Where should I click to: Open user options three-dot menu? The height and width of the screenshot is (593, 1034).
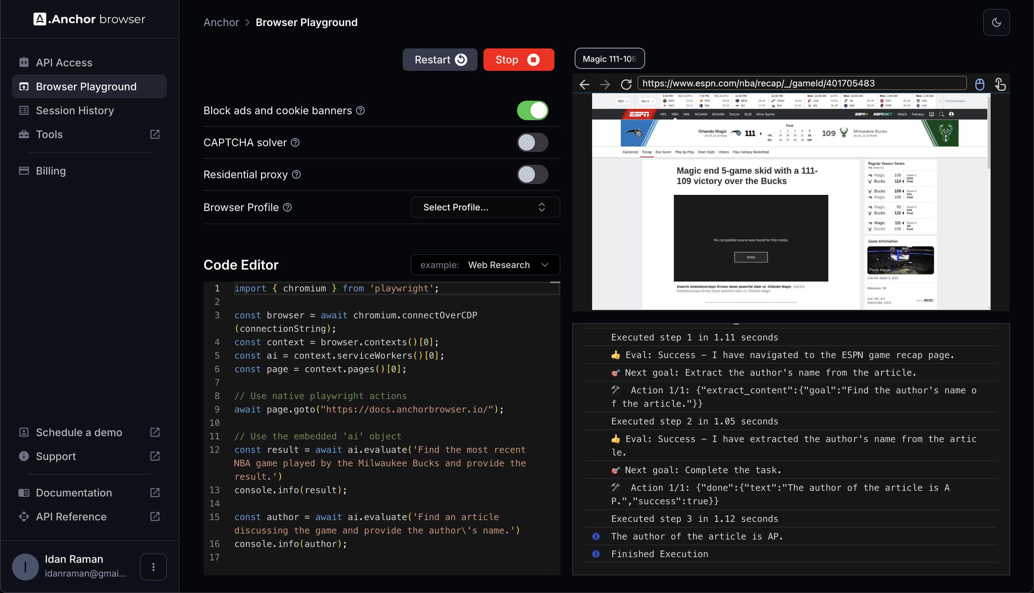pos(153,566)
